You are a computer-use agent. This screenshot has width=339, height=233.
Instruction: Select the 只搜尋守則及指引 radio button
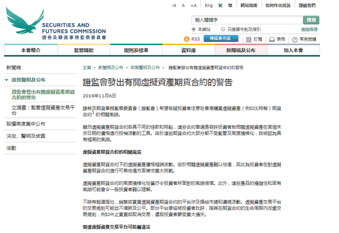pyautogui.click(x=223, y=29)
